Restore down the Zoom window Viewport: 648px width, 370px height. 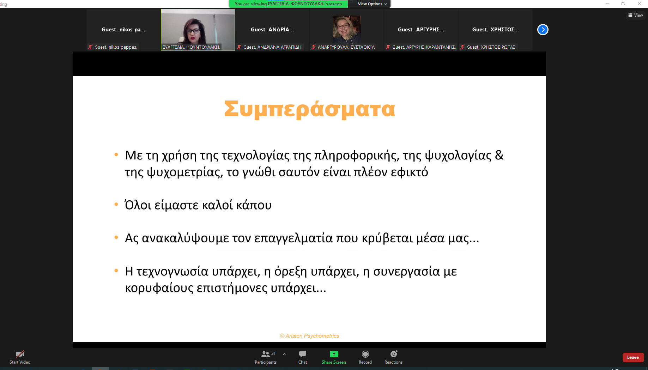coord(623,4)
